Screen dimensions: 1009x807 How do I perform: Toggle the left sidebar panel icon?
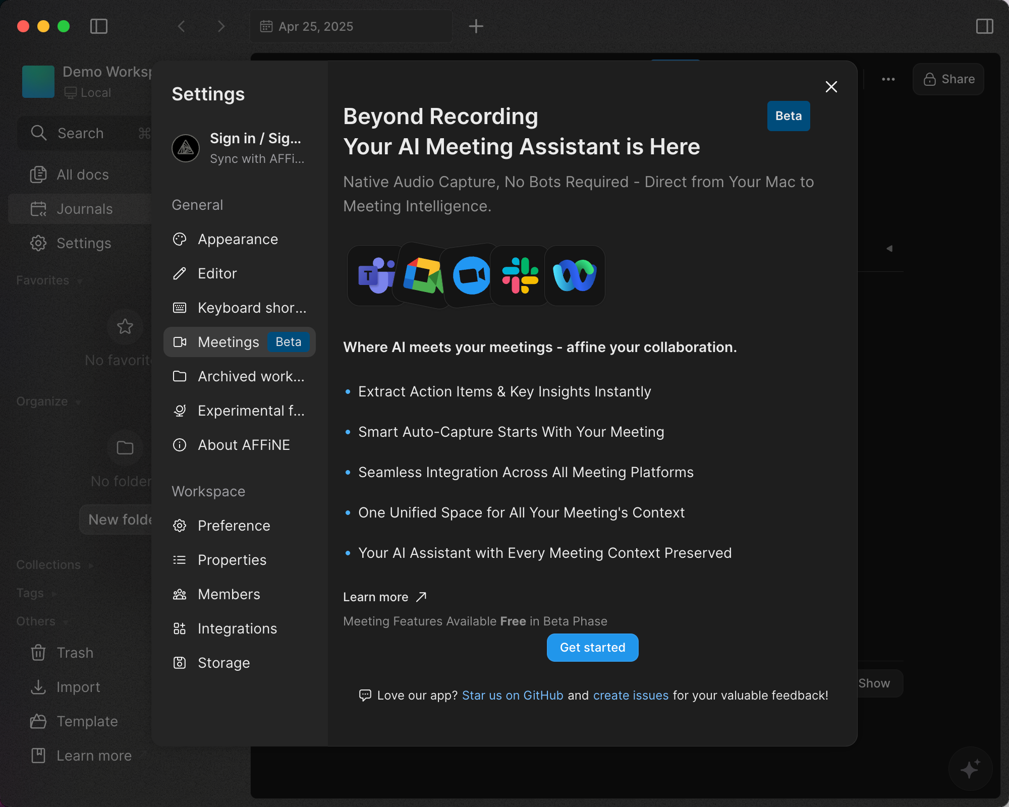tap(99, 26)
